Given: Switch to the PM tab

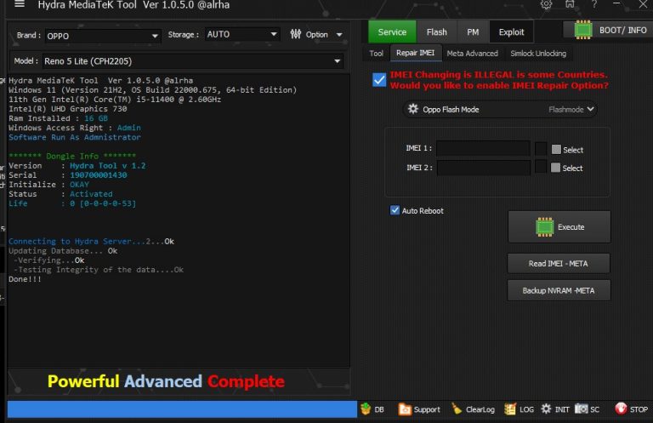Looking at the screenshot, I should (473, 32).
